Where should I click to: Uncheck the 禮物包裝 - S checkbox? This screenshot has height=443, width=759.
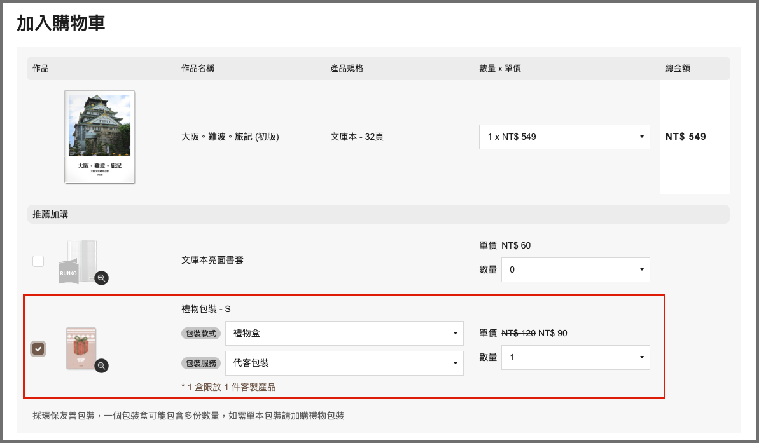click(x=38, y=348)
